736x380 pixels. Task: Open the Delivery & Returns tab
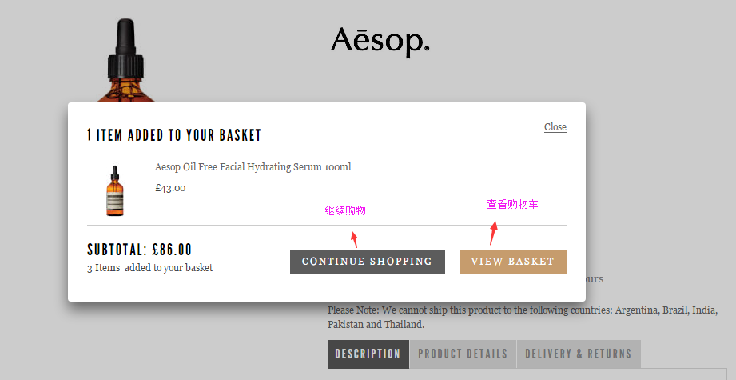pos(579,354)
